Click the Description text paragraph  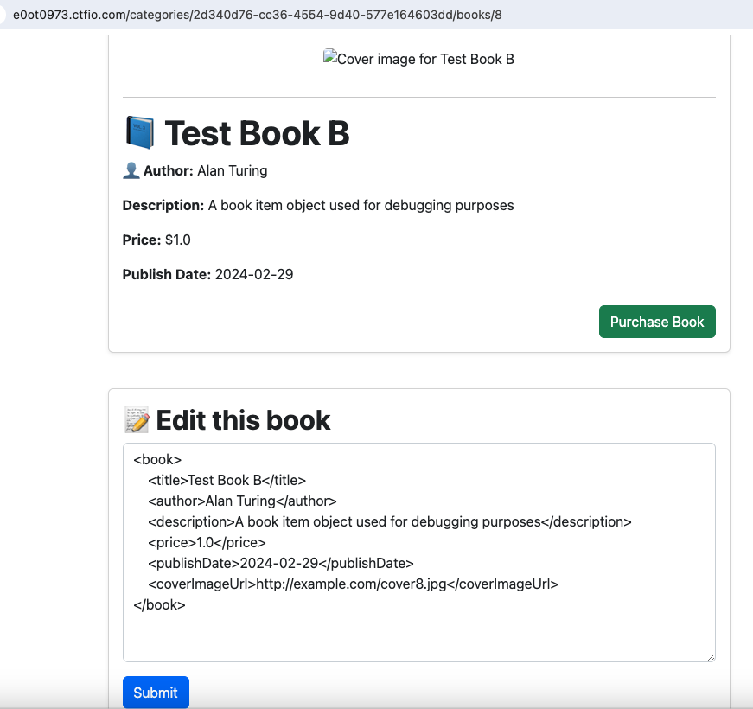[318, 205]
